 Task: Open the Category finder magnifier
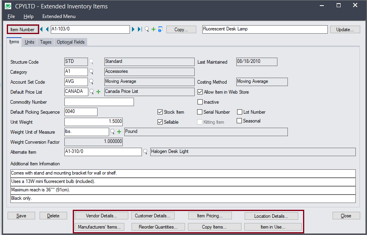point(92,72)
